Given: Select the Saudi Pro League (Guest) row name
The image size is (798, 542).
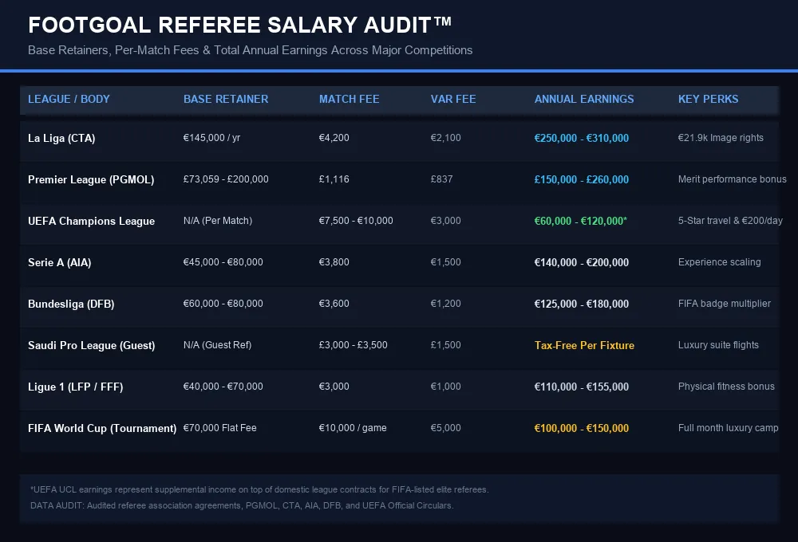Looking at the screenshot, I should point(92,345).
